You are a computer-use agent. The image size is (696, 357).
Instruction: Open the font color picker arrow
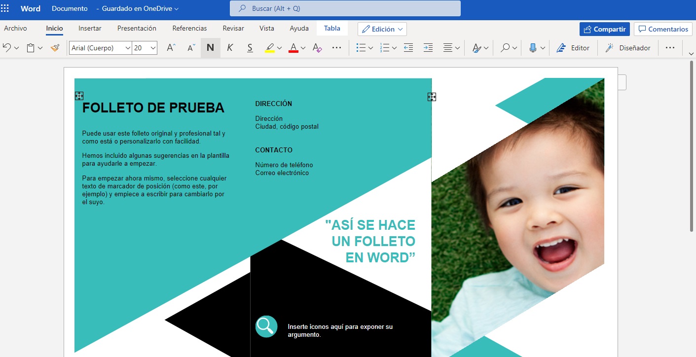303,48
